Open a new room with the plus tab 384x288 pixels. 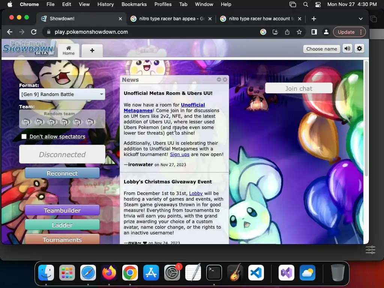(x=92, y=51)
